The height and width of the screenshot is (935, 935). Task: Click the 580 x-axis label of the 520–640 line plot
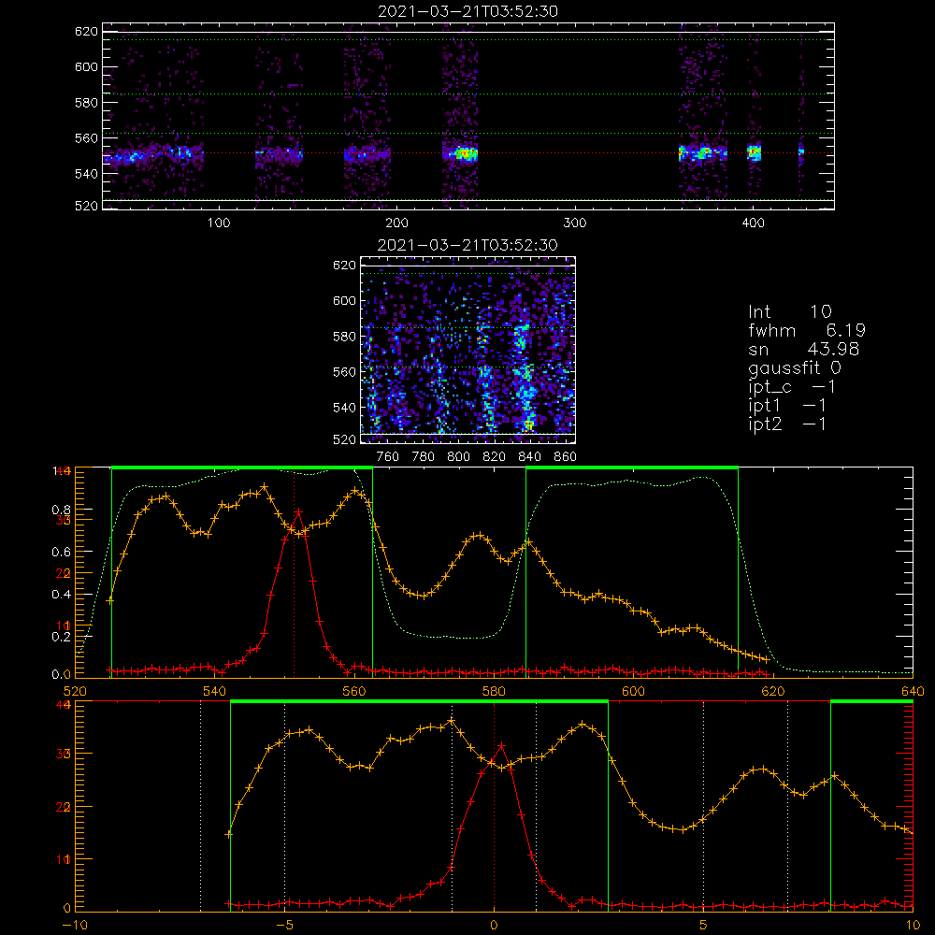494,691
